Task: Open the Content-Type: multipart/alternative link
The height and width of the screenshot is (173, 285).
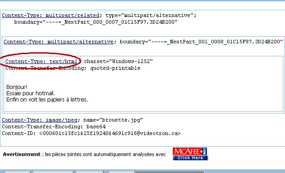Action: coord(58,42)
